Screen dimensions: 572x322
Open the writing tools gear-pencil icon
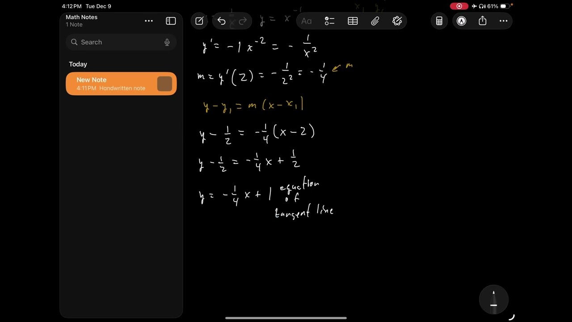click(397, 21)
